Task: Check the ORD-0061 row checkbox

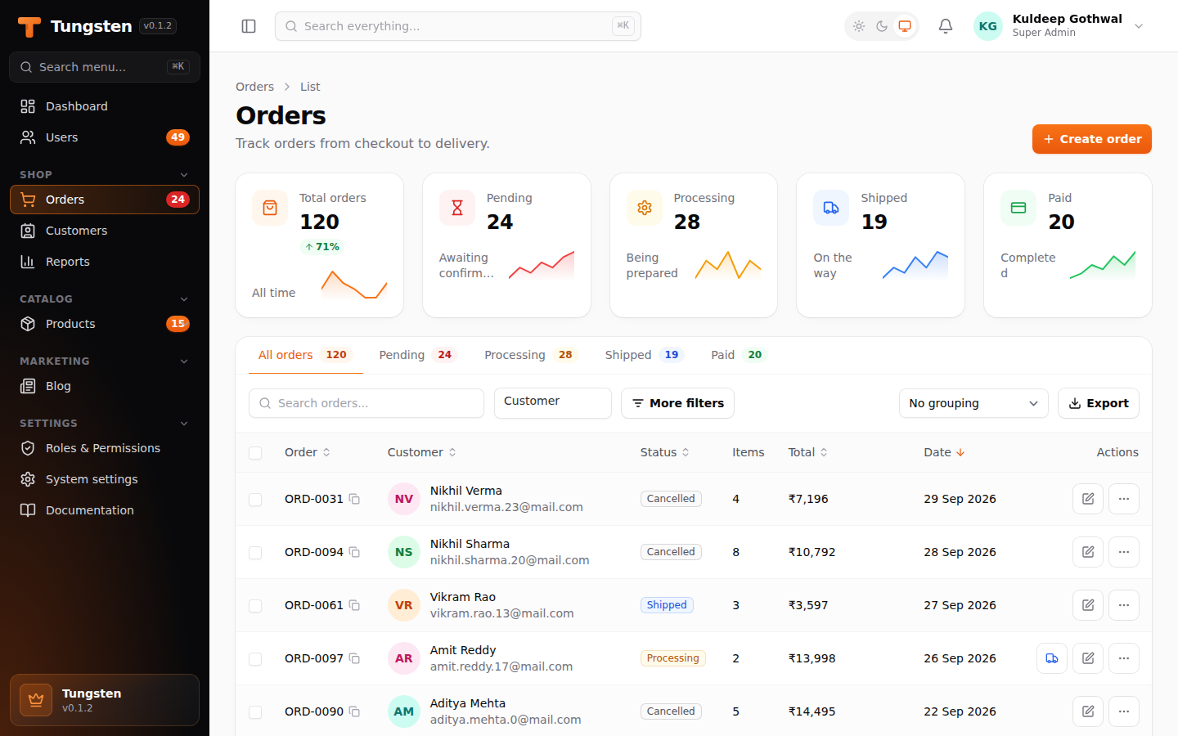Action: (255, 606)
